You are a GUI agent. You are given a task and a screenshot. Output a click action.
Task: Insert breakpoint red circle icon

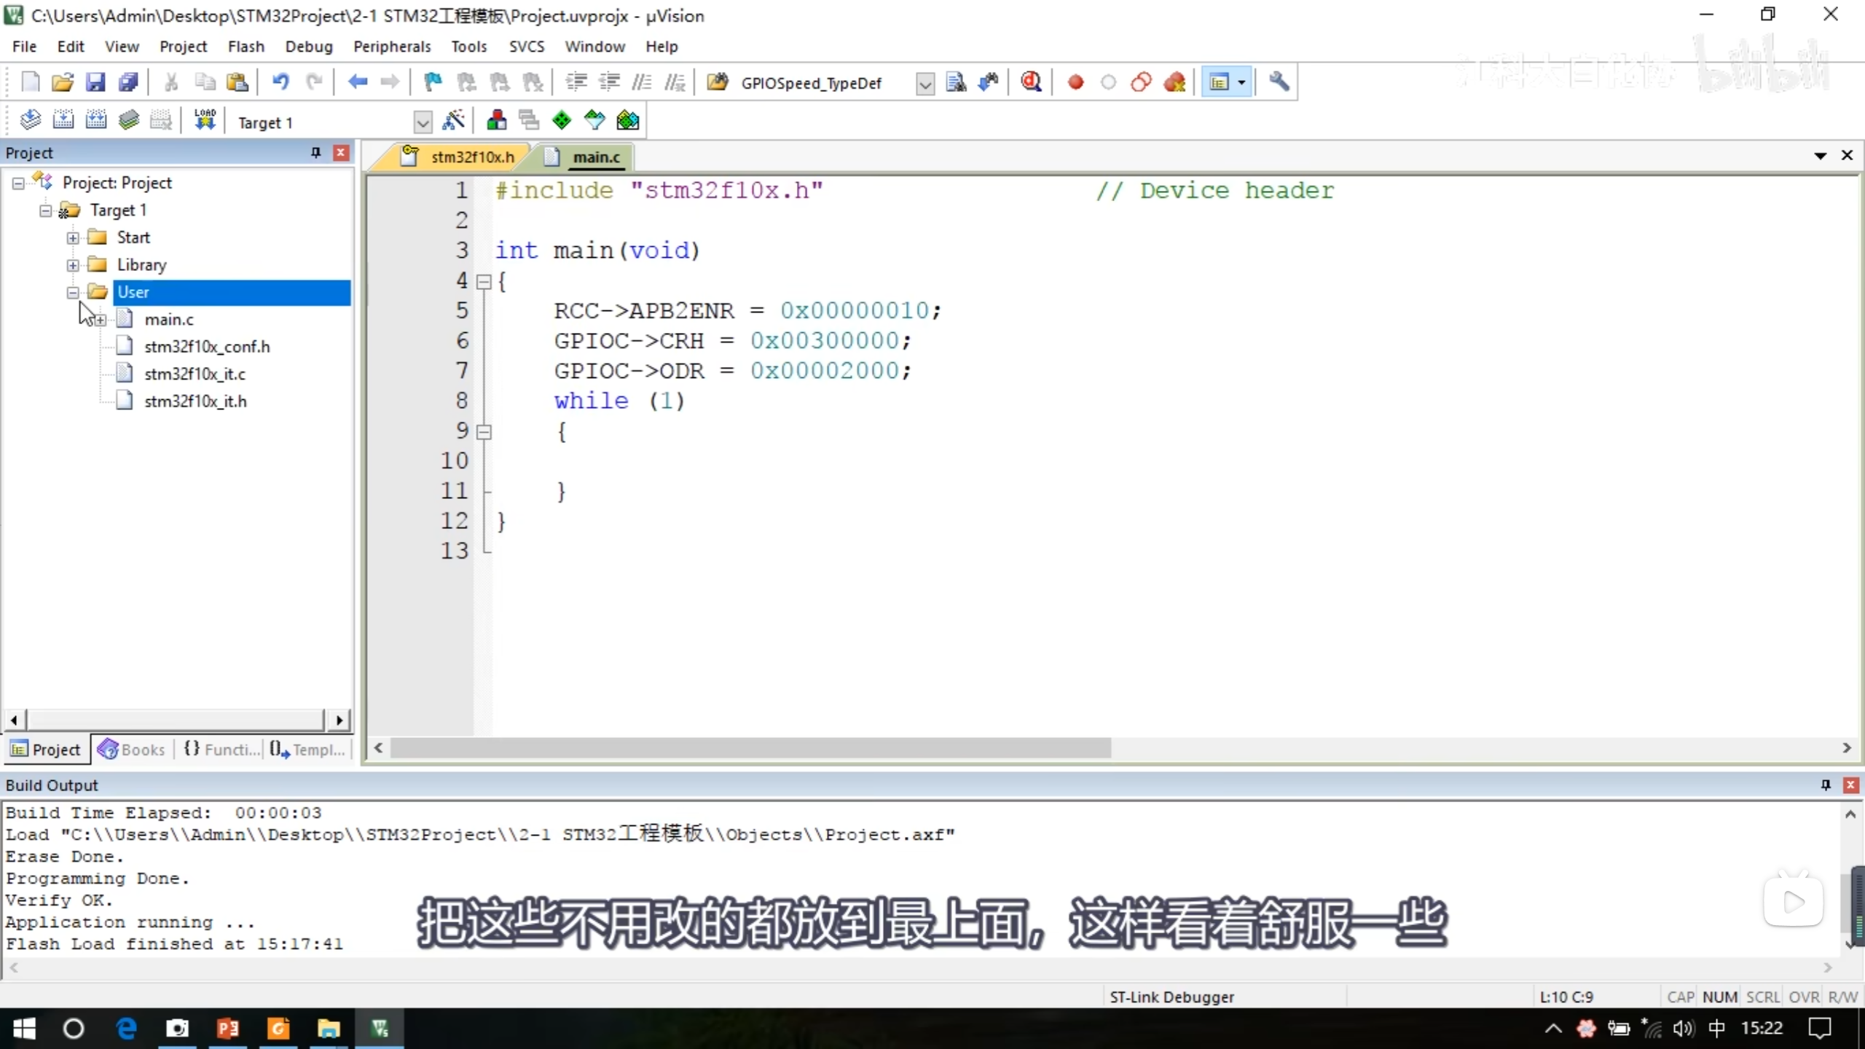[x=1075, y=82]
